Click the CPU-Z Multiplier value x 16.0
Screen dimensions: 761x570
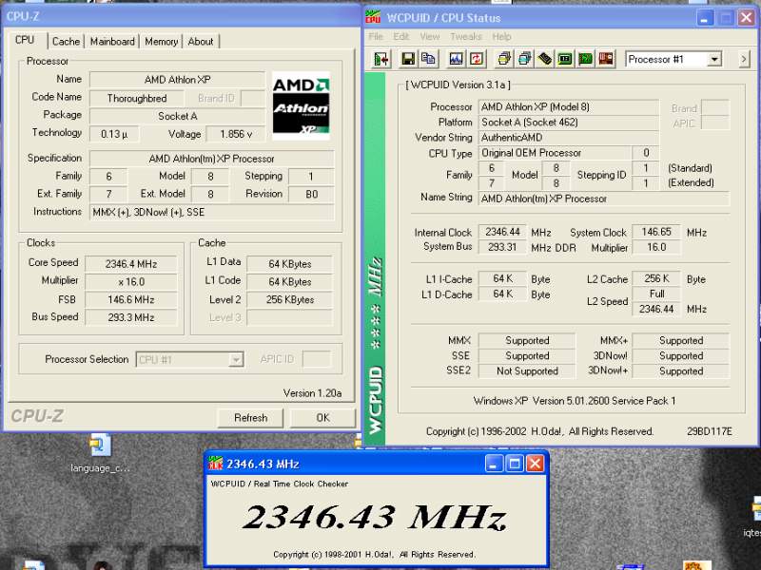(x=131, y=282)
